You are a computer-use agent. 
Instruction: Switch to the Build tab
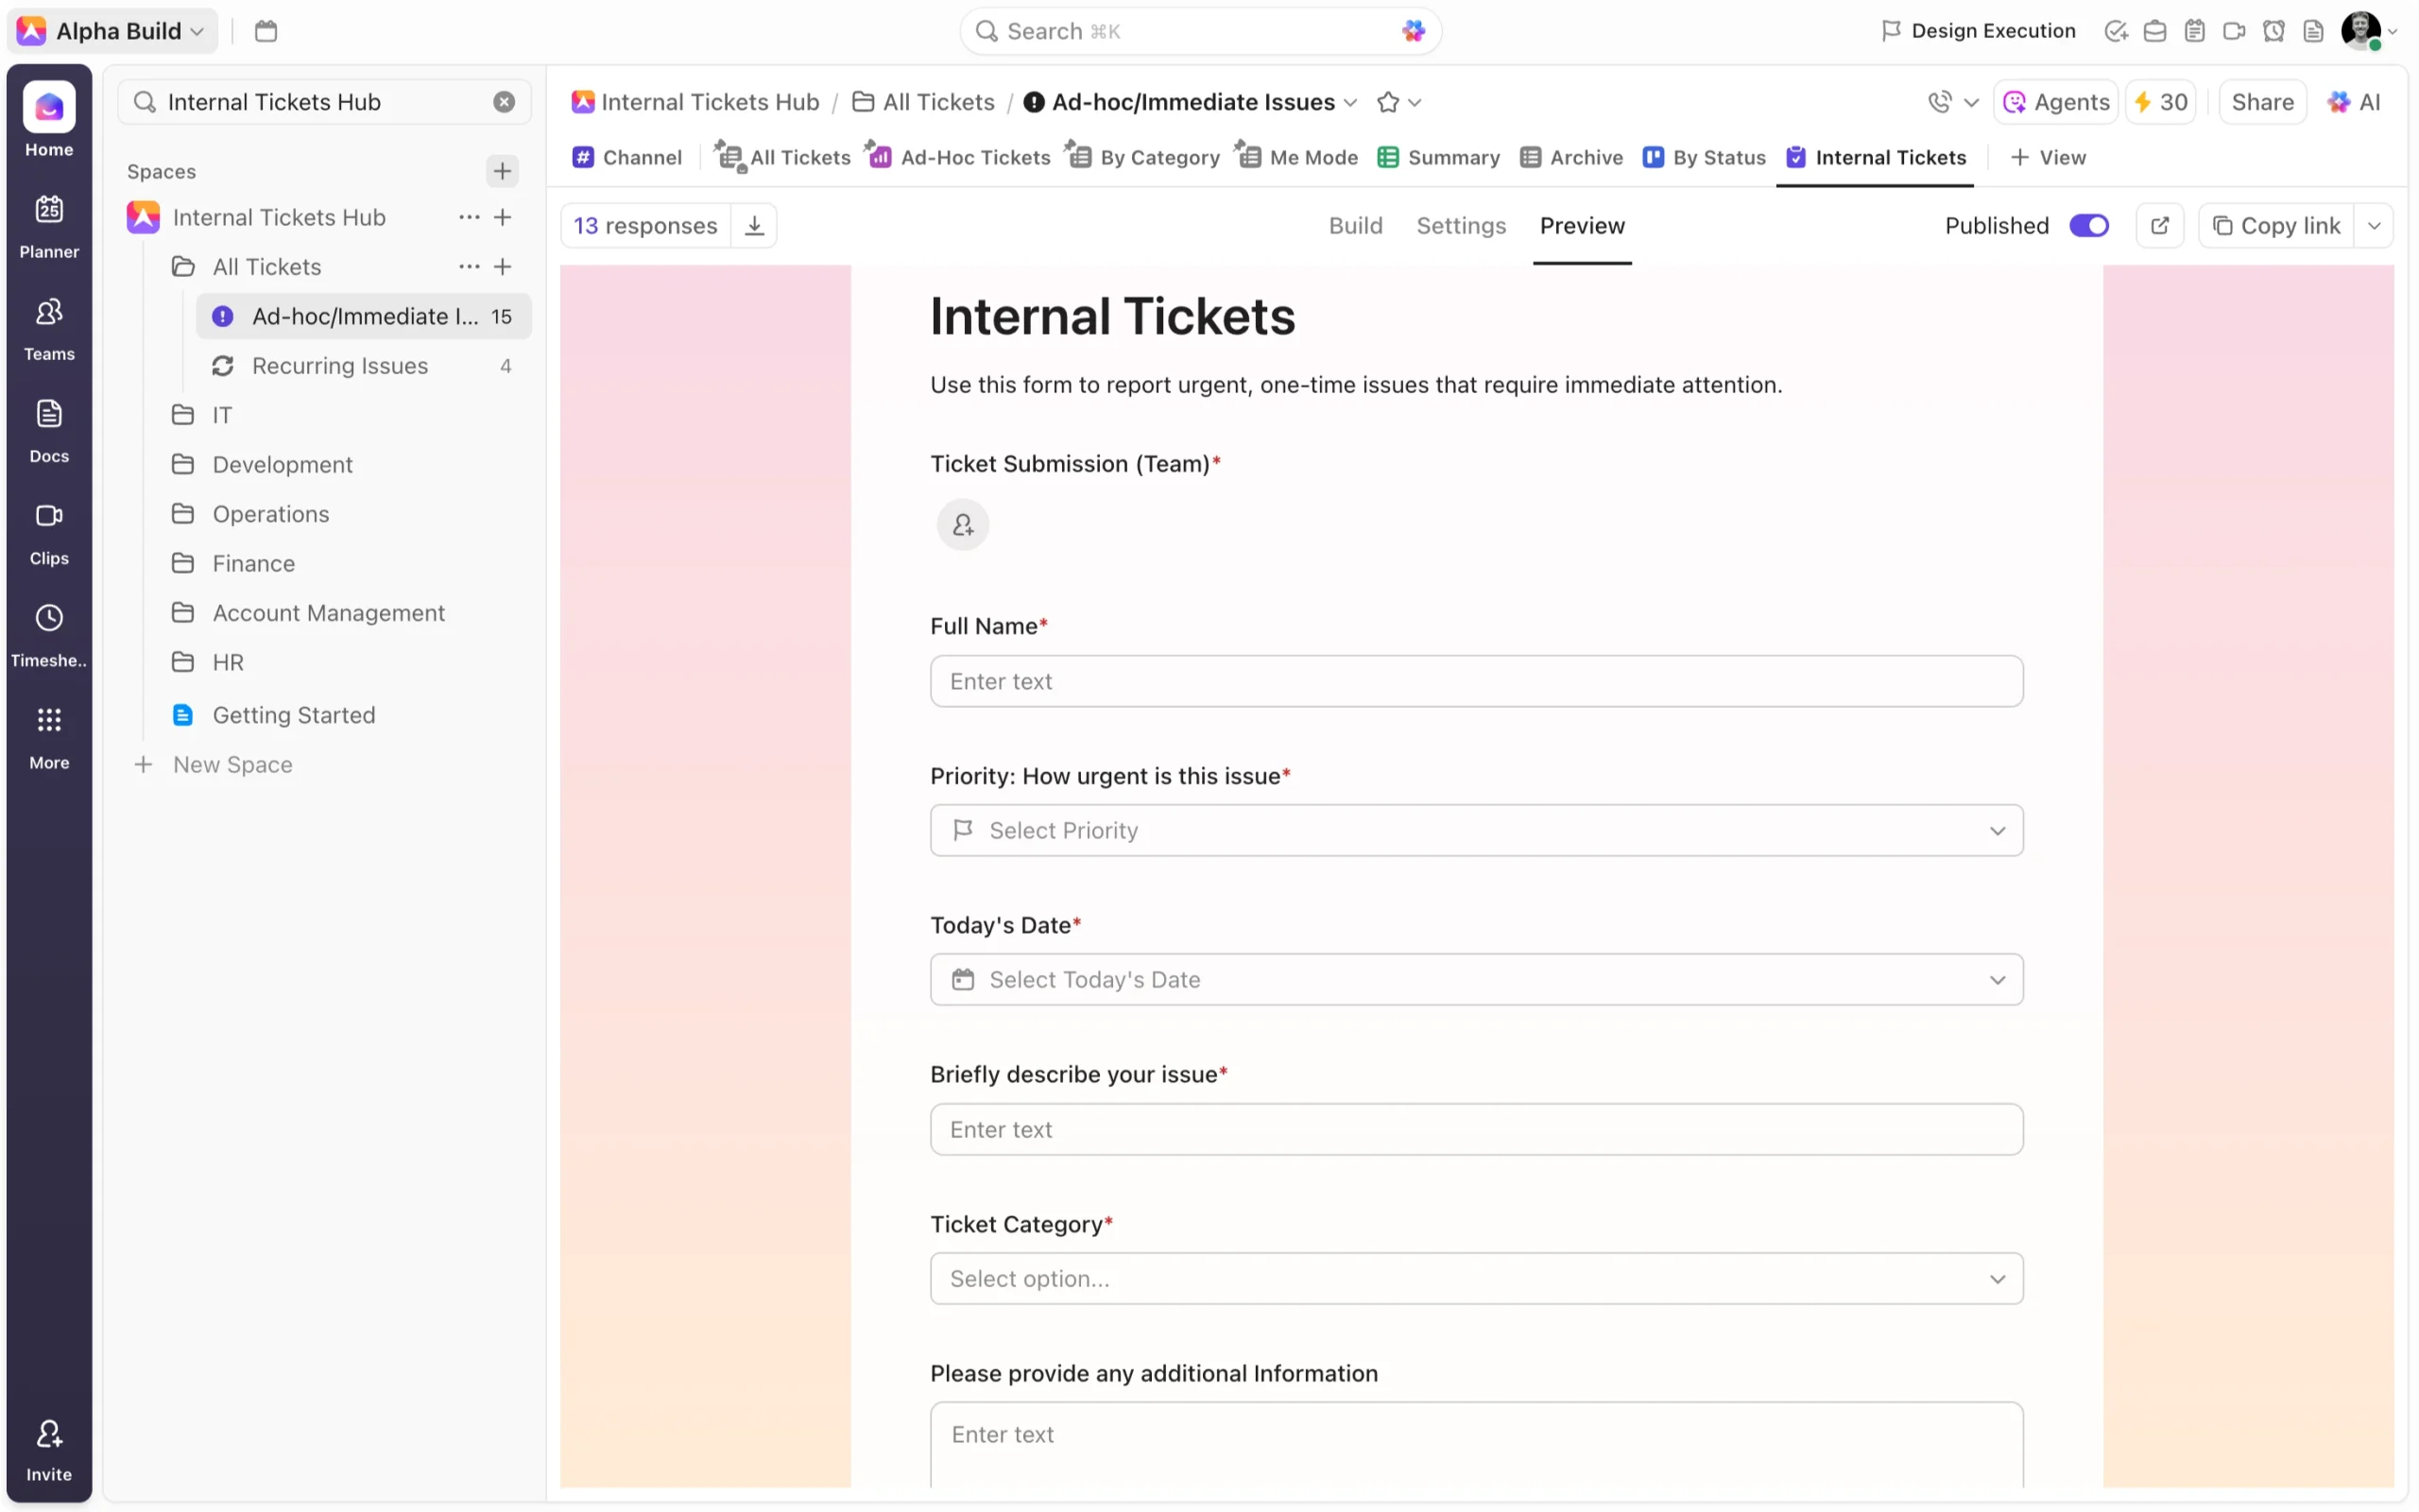point(1354,226)
